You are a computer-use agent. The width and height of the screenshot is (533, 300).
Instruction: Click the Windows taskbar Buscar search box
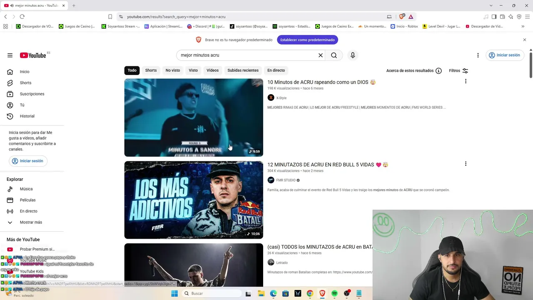[212, 293]
